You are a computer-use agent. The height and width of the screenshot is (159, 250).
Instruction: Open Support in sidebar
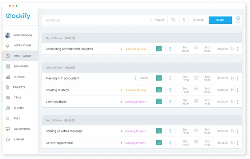20,140
